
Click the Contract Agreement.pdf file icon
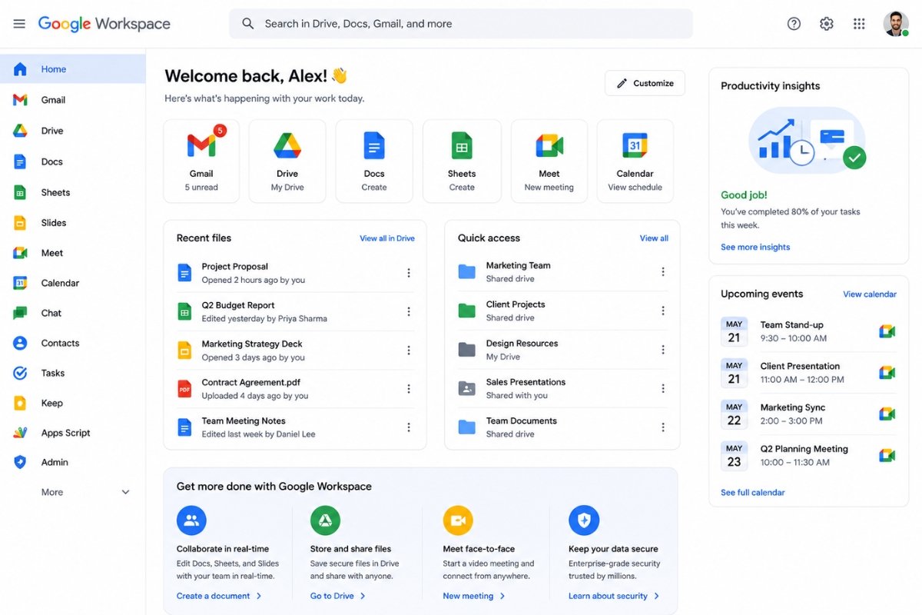tap(184, 389)
